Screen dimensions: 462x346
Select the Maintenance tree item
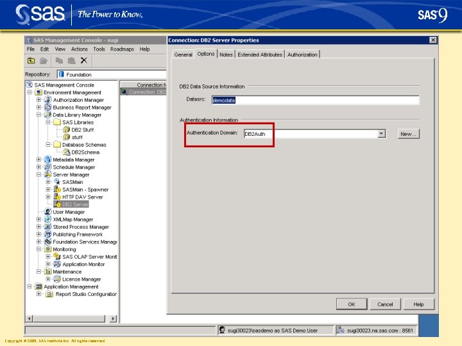[x=67, y=272]
